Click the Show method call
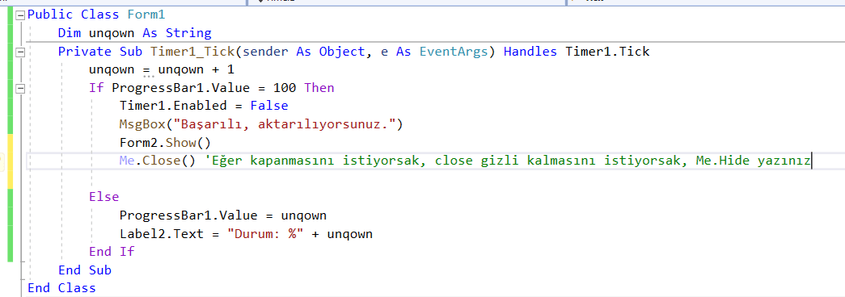Screen dimensions: 845x297 [180, 143]
